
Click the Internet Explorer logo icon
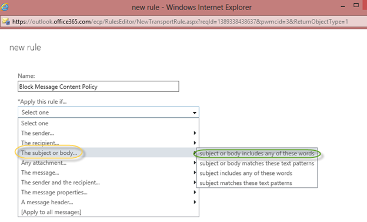coord(4,6)
